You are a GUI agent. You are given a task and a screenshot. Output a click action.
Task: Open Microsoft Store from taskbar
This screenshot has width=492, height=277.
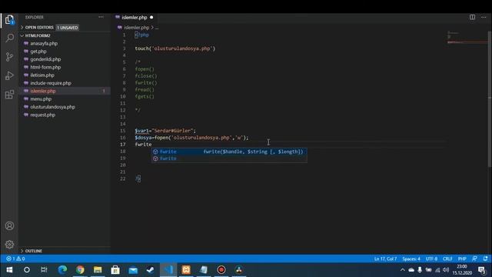[115, 270]
